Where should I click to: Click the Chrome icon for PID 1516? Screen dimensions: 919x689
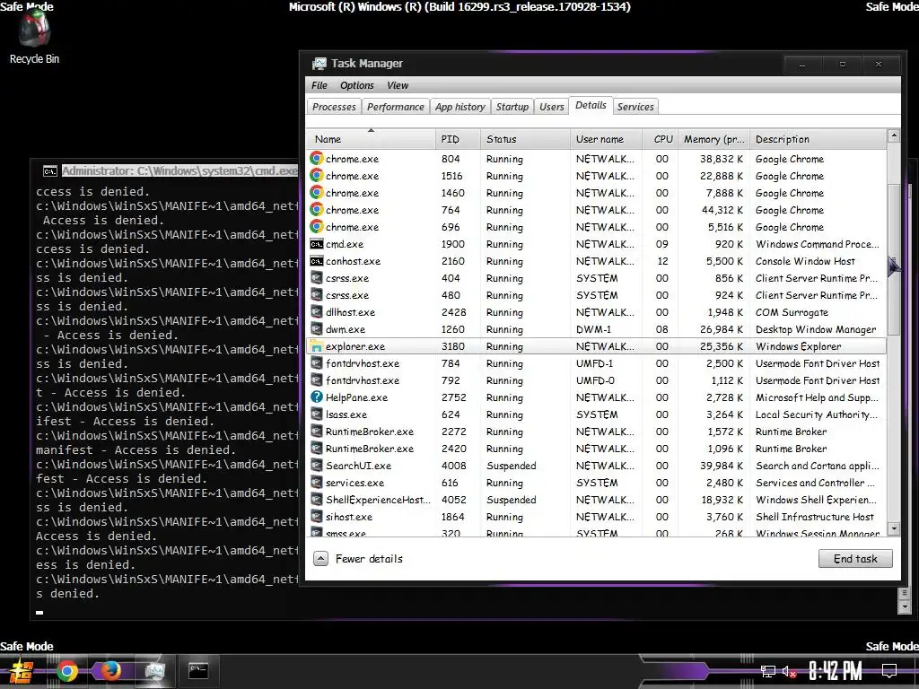coord(317,175)
